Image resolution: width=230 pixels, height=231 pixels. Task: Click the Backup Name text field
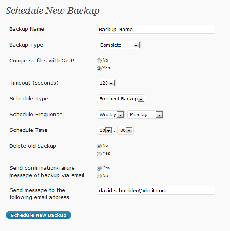pos(156,29)
